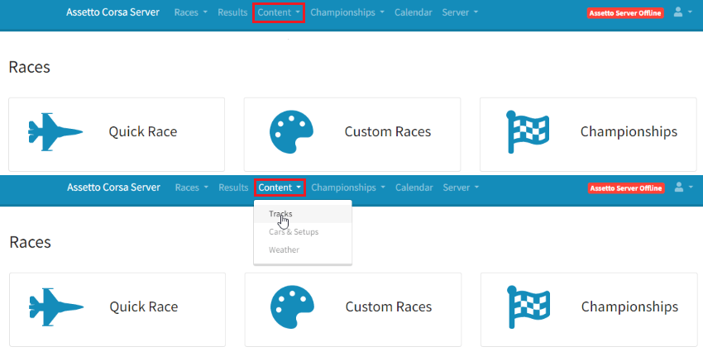Image resolution: width=703 pixels, height=361 pixels.
Task: Select Tracks from the Content menu
Action: coord(280,214)
